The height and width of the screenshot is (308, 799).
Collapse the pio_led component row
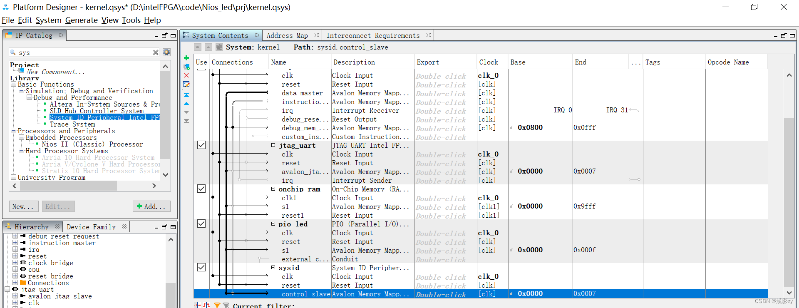pyautogui.click(x=273, y=224)
